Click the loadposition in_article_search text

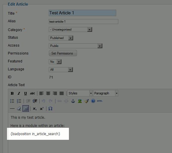coord(35,134)
